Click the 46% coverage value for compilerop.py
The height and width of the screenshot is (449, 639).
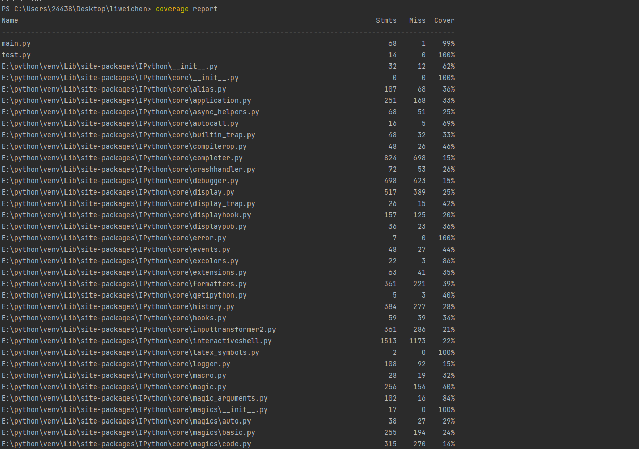(x=449, y=147)
